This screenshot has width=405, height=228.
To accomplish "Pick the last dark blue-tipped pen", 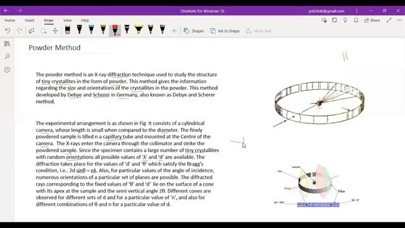I will coord(163,30).
